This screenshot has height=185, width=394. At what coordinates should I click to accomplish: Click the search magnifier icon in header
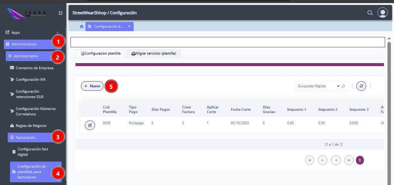tap(370, 13)
